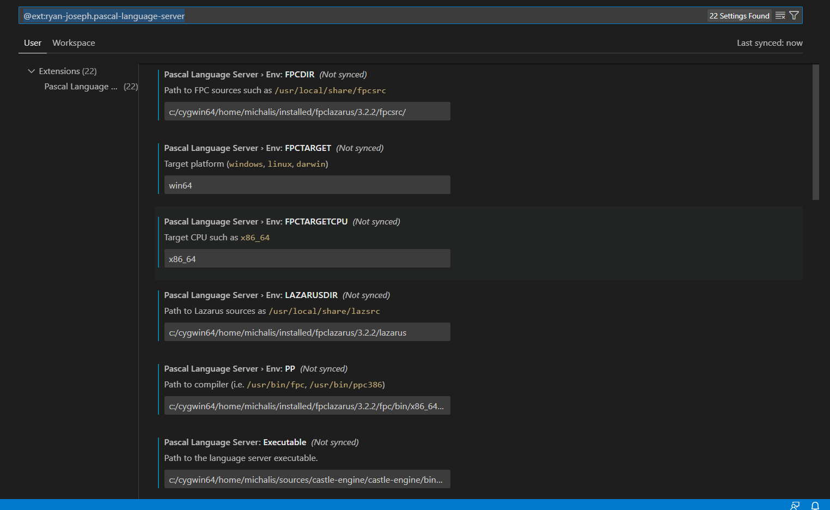
Task: Switch to the User settings tab
Action: (x=33, y=43)
